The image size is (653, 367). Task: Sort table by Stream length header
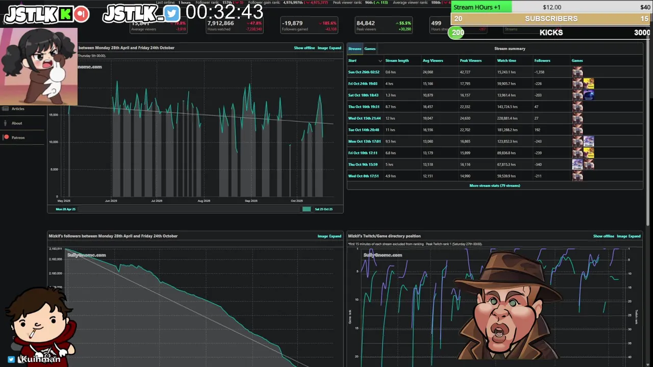(x=397, y=61)
